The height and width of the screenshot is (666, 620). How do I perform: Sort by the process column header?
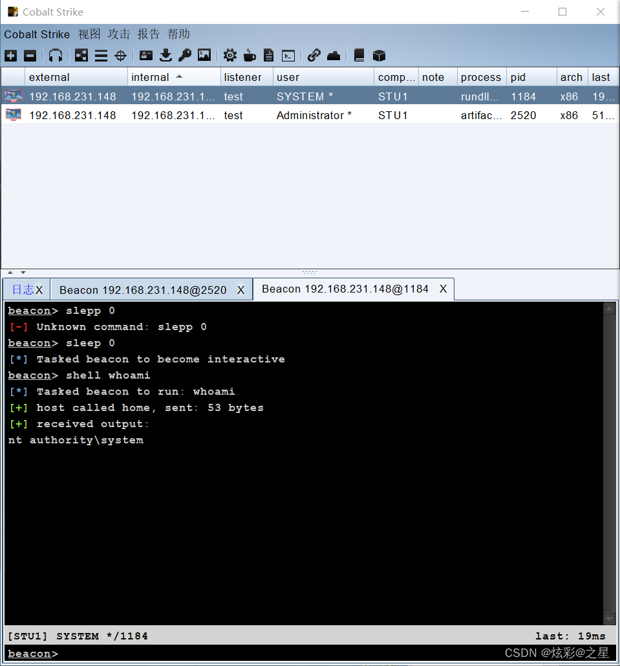pos(482,77)
